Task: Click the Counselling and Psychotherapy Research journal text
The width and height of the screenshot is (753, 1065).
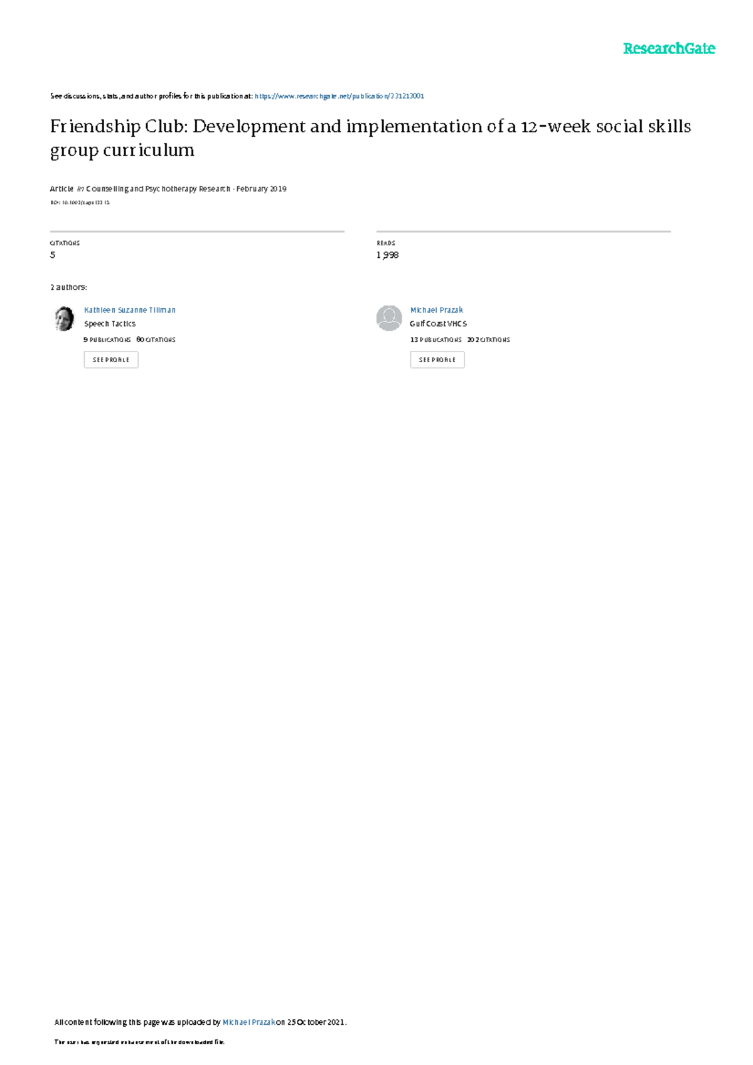Action: tap(158, 189)
